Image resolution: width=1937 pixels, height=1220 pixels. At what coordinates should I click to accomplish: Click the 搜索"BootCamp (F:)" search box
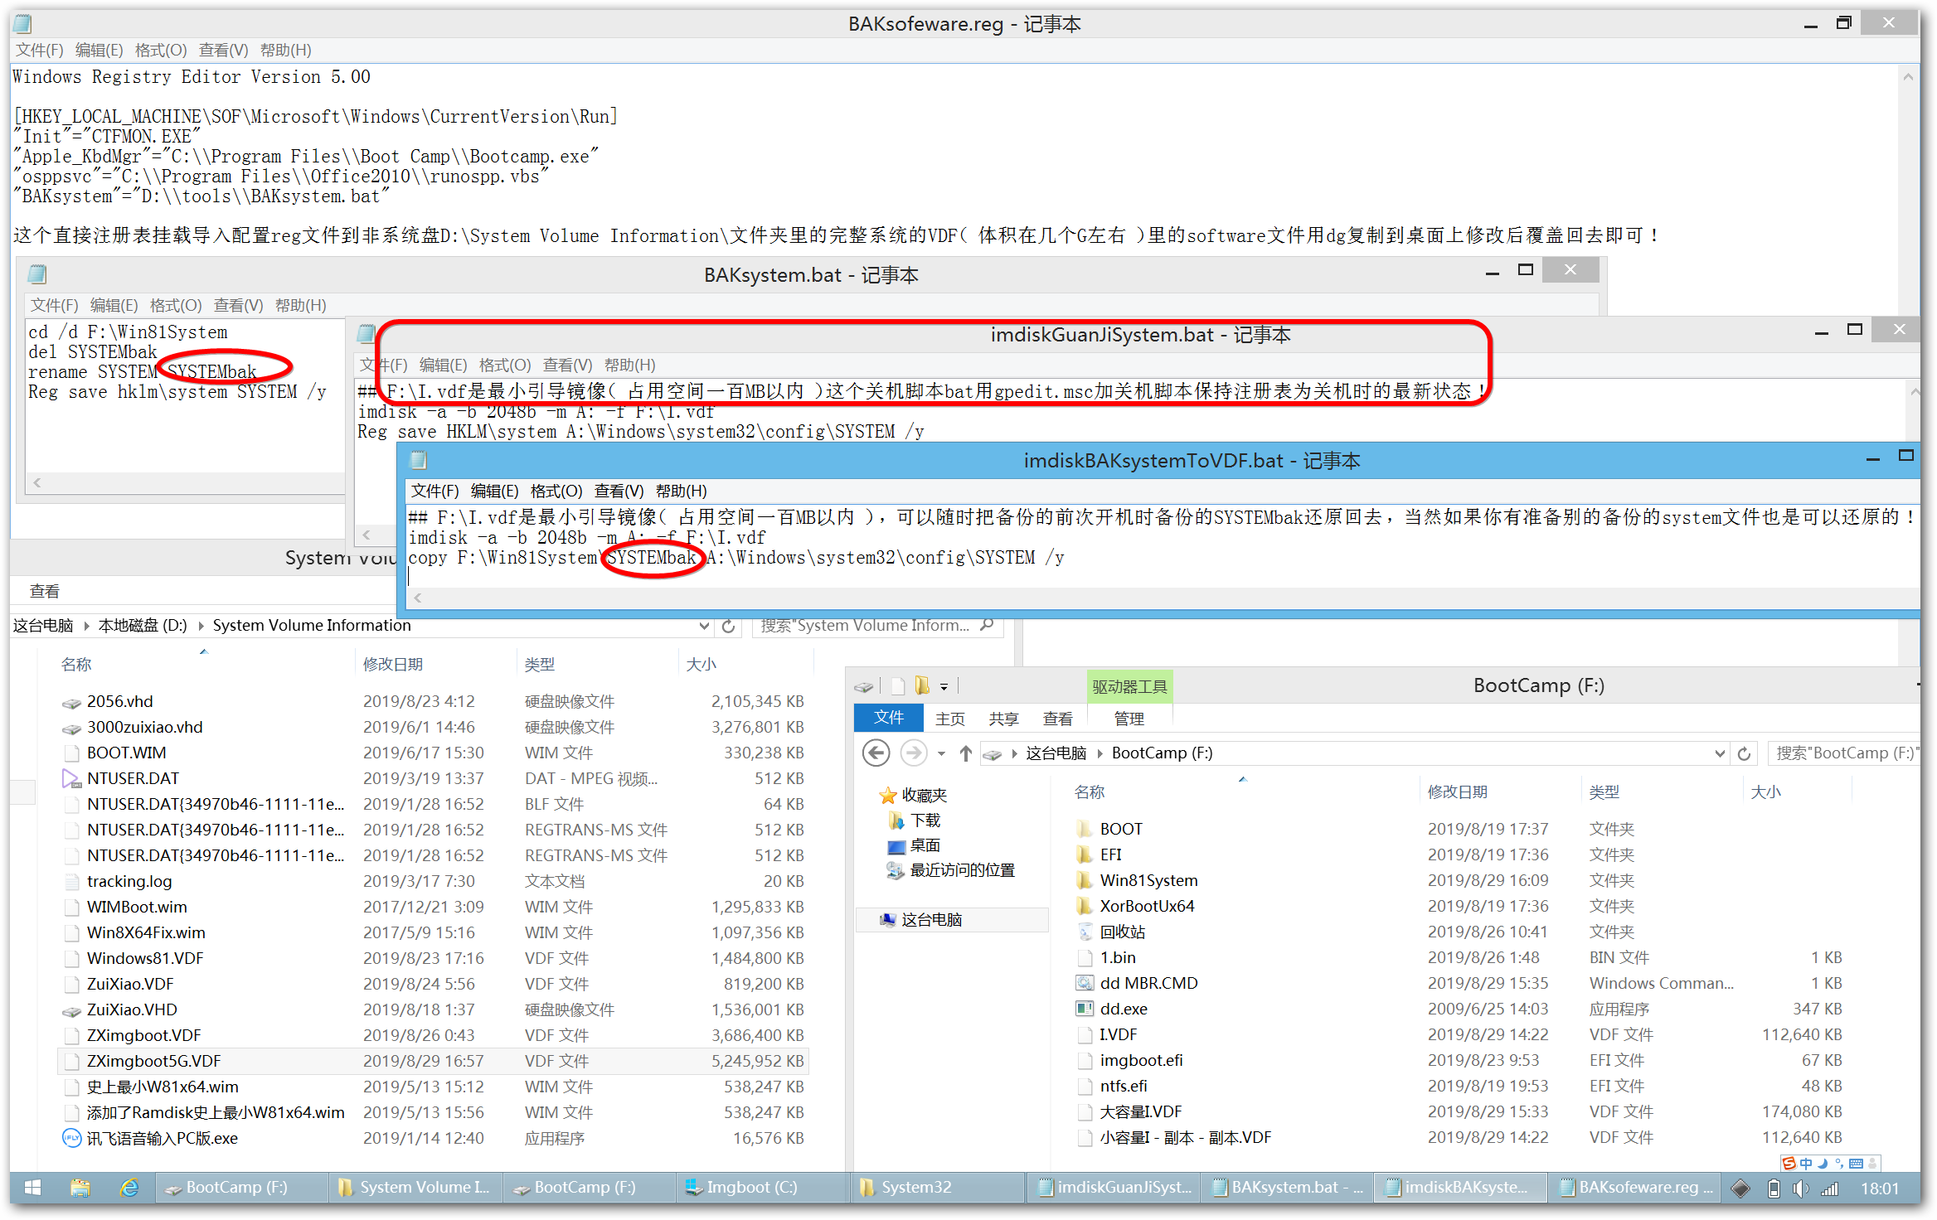1844,753
